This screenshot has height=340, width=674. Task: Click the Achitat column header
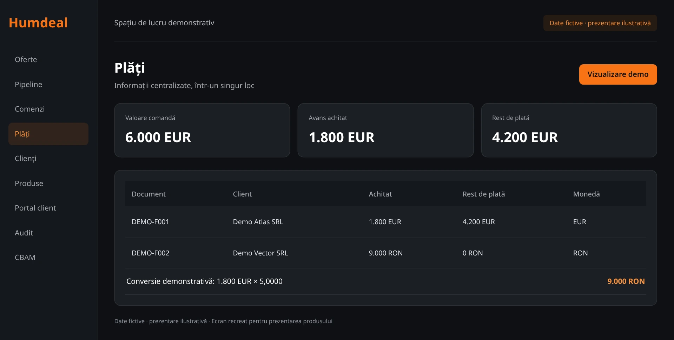[x=380, y=194]
